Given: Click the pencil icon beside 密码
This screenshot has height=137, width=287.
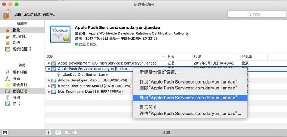Looking at the screenshot, I should (8, 79).
